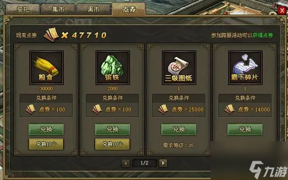Open the 集市 tab
This screenshot has width=288, height=180.
click(x=58, y=9)
